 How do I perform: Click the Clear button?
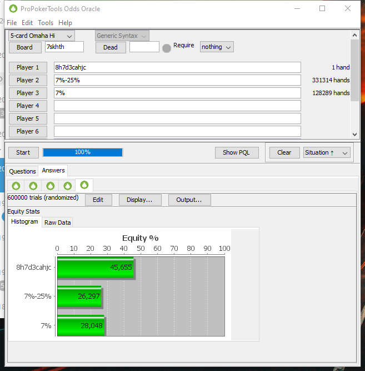[284, 152]
